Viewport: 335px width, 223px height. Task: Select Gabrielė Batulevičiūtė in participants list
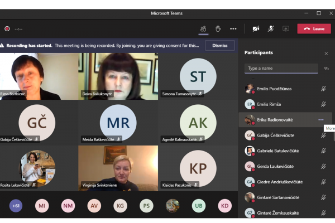point(285,151)
